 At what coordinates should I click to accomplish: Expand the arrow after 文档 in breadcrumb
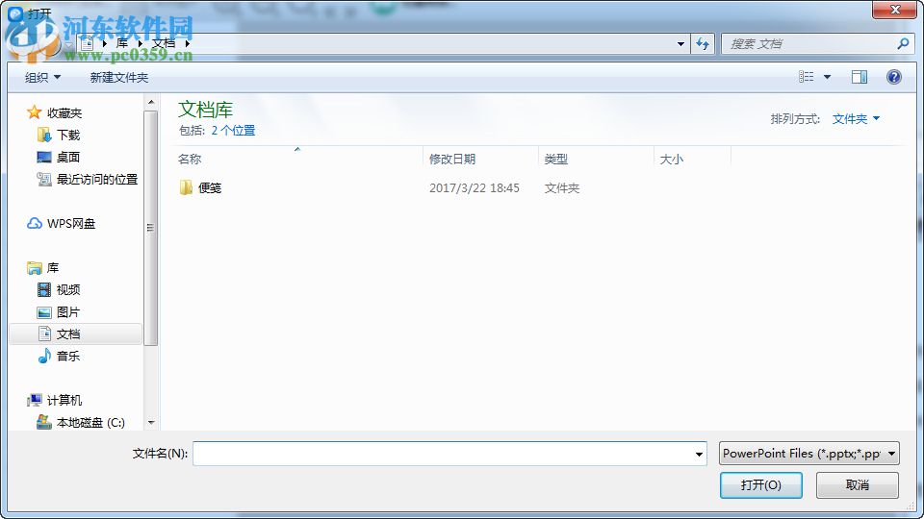(x=188, y=43)
